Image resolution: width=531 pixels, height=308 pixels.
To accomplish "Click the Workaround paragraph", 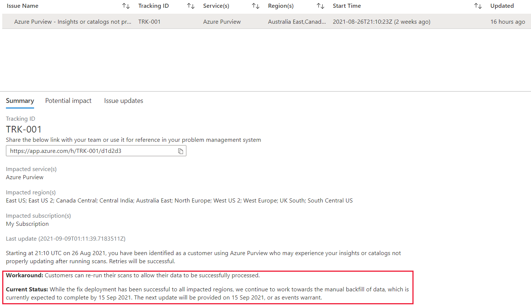I will [133, 275].
